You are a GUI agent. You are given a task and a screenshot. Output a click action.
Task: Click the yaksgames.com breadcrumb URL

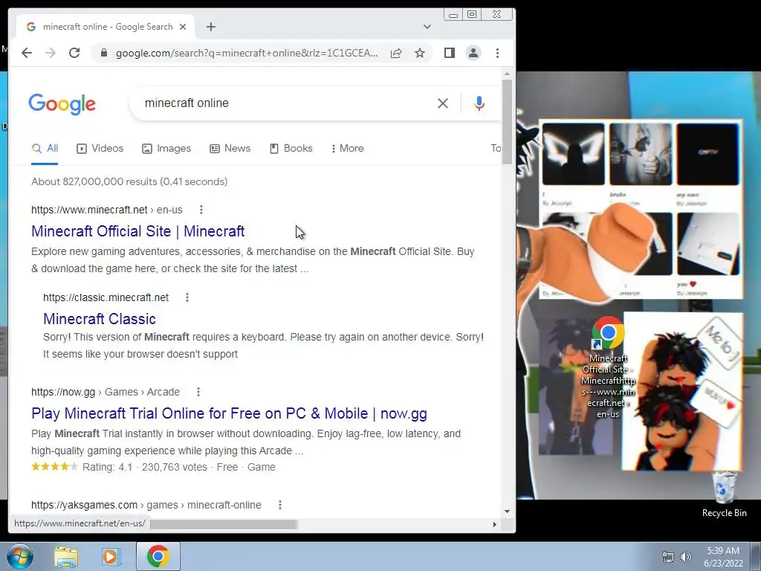(x=146, y=505)
